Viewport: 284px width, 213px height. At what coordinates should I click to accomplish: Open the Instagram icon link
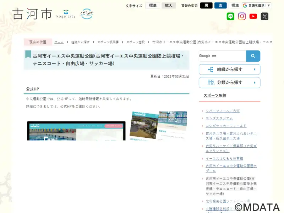click(242, 16)
